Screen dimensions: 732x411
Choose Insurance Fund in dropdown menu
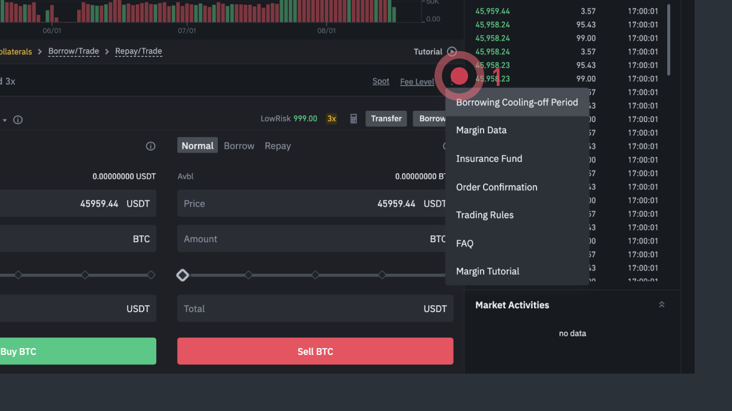click(x=489, y=159)
